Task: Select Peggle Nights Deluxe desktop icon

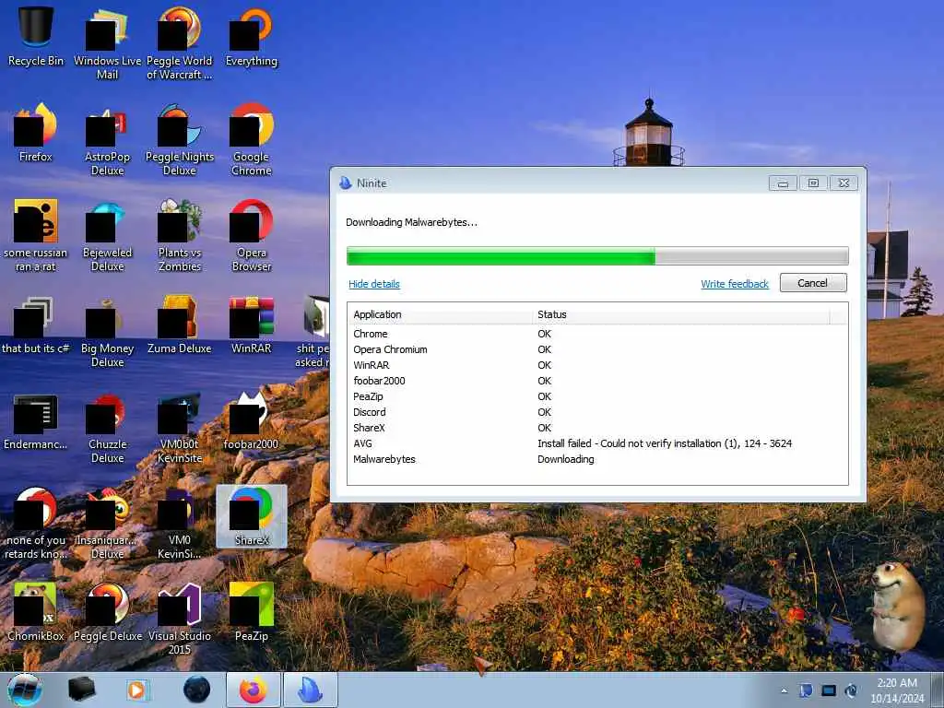Action: point(180,140)
